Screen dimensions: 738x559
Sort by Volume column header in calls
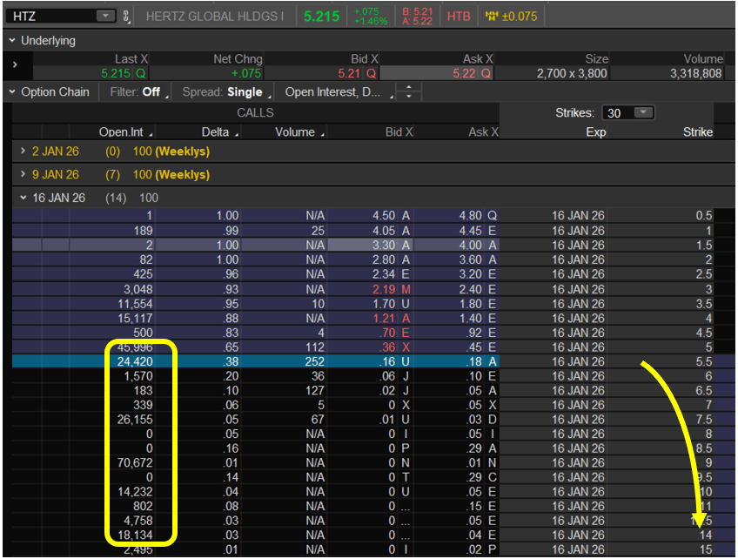(295, 131)
